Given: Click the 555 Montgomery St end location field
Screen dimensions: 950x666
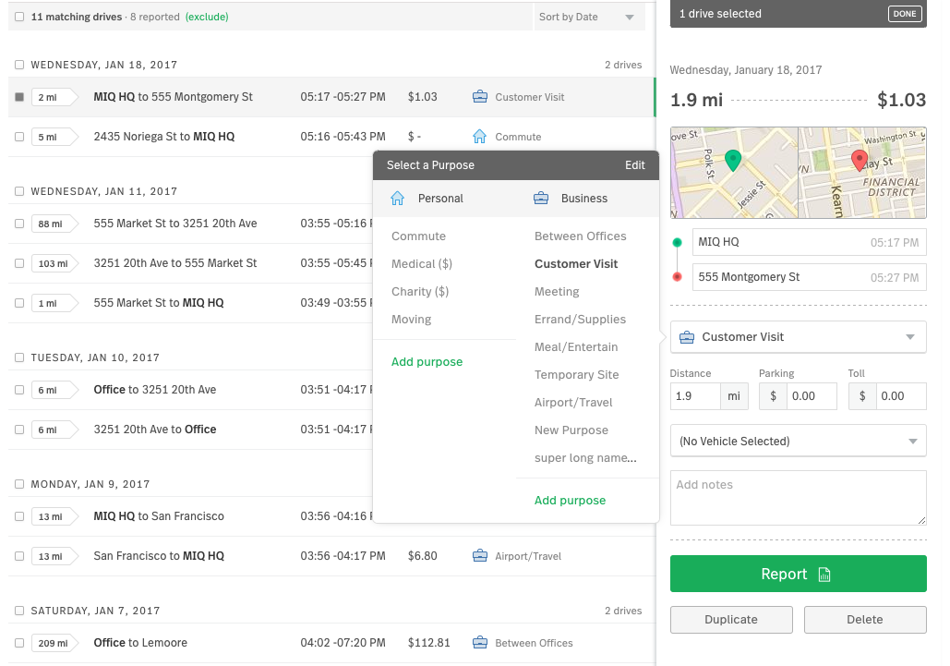Looking at the screenshot, I should 810,277.
